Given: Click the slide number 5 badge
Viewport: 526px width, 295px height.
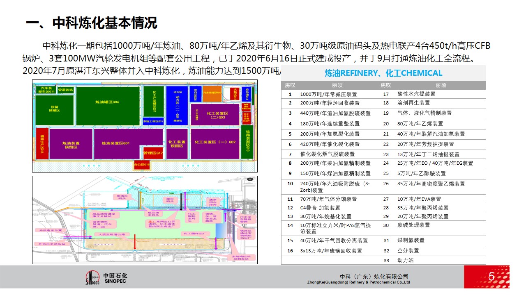Looking at the screenshot, I should pyautogui.click(x=487, y=277).
